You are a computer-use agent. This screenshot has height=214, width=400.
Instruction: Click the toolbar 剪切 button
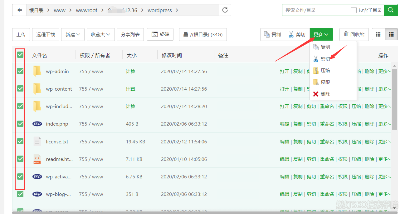[x=297, y=34]
